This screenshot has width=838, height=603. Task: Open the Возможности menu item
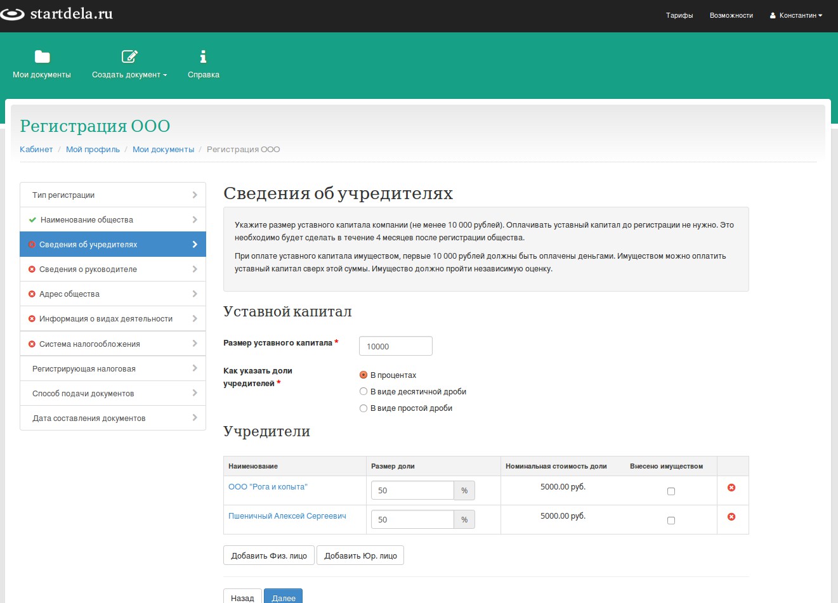pyautogui.click(x=731, y=15)
